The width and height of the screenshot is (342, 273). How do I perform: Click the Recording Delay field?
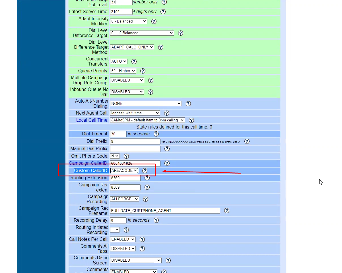(118, 220)
